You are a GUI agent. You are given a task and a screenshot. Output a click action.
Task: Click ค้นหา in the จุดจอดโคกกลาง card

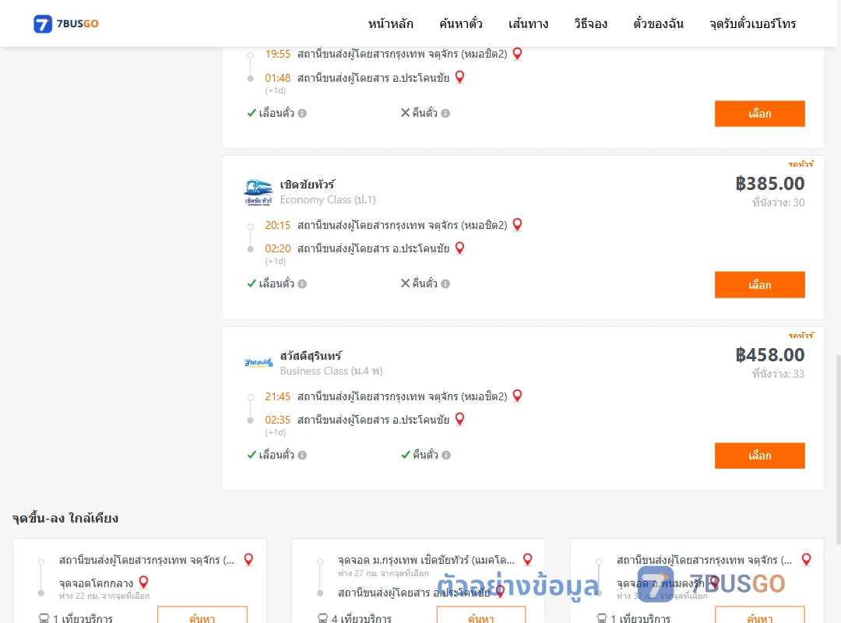pyautogui.click(x=202, y=615)
